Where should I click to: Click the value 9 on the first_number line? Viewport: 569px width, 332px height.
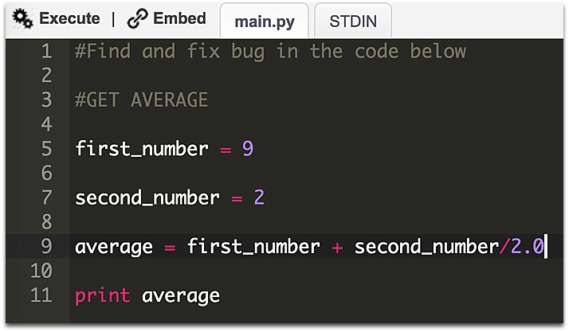coord(248,149)
